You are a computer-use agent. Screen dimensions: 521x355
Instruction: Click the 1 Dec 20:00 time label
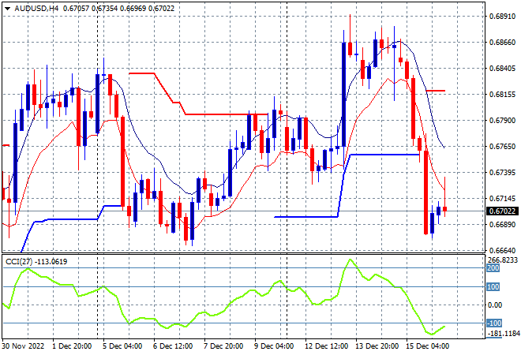tap(72, 346)
